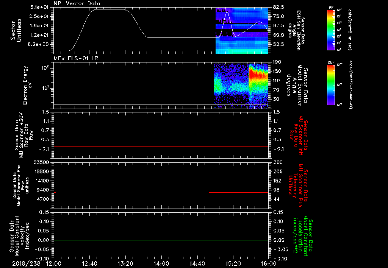Screen dimensions: 388x268
Task: Click the long red scanner position segment near 9400
Action: pos(239,192)
